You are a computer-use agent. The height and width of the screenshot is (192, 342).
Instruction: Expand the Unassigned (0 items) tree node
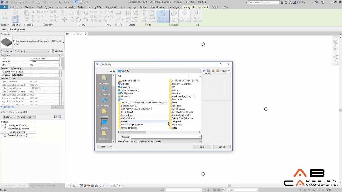click(x=2, y=125)
